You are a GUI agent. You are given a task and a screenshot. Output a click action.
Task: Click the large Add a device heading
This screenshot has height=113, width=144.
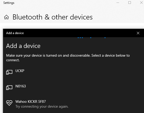tap(23, 46)
